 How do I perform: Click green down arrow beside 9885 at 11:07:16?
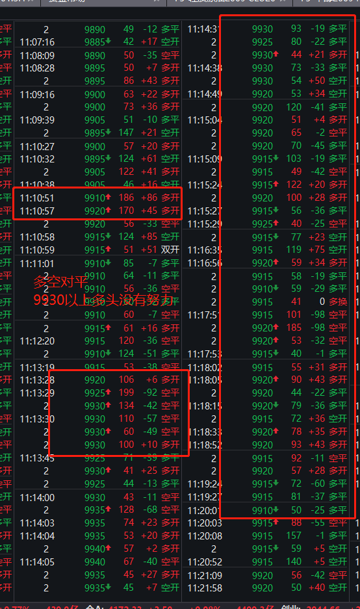[x=109, y=41]
